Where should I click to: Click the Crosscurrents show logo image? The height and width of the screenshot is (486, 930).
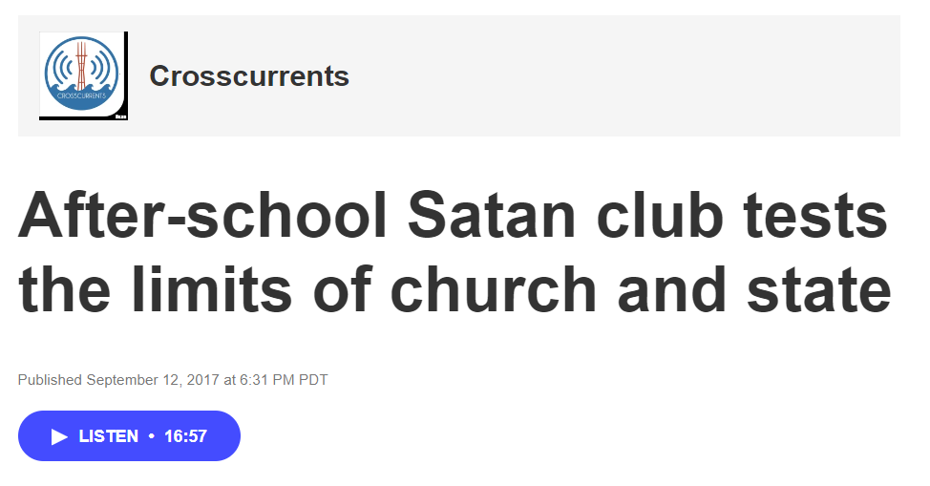pos(83,76)
